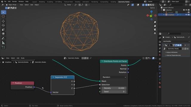Select the Select Box tool in viewport toolbar
Image resolution: width=191 pixels, height=107 pixels.
[3, 12]
